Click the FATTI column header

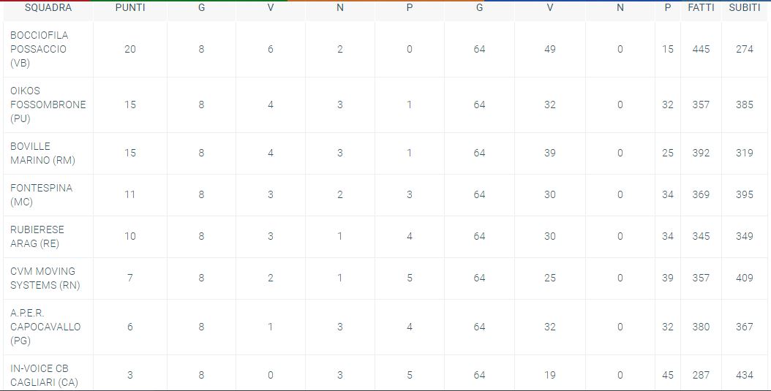tap(702, 8)
